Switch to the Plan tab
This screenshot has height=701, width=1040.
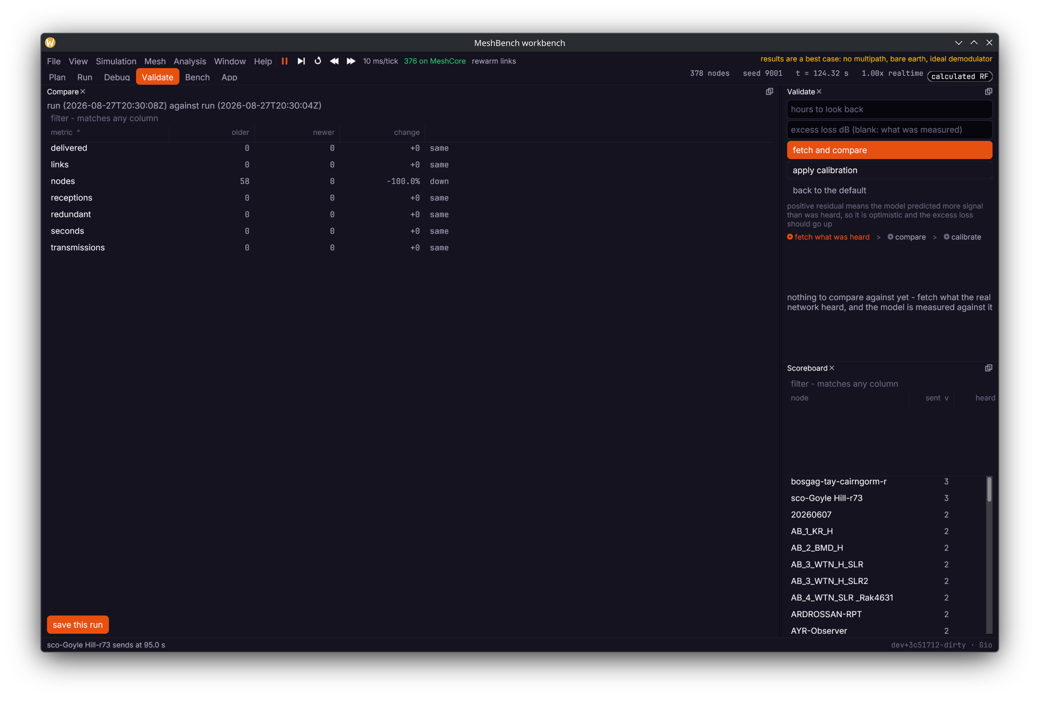pos(57,77)
